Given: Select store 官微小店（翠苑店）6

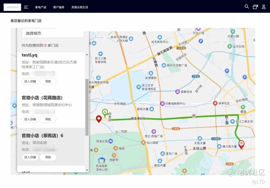Looking at the screenshot, I should click(42, 136).
